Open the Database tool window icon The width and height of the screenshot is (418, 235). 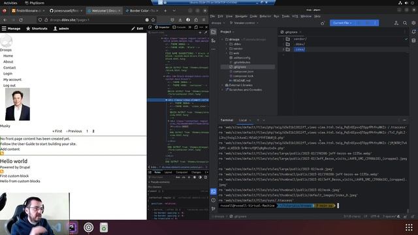(x=413, y=40)
